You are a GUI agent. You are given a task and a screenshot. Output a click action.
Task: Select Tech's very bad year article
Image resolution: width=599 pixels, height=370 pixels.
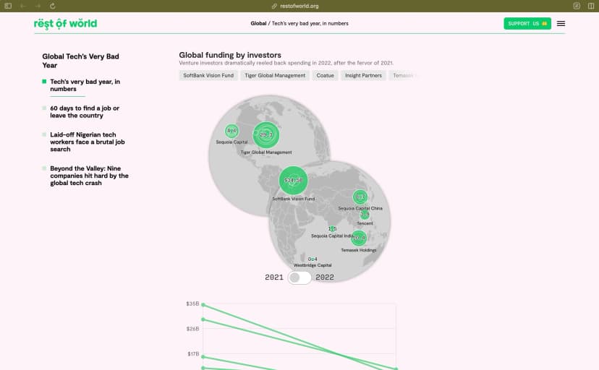pyautogui.click(x=85, y=85)
